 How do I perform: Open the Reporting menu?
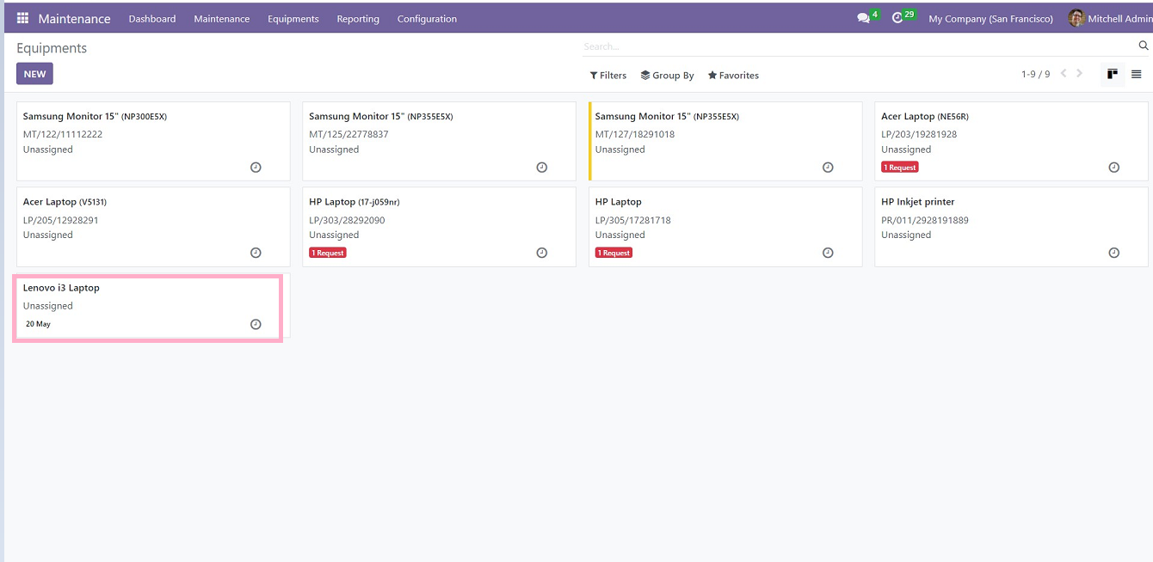(x=358, y=19)
